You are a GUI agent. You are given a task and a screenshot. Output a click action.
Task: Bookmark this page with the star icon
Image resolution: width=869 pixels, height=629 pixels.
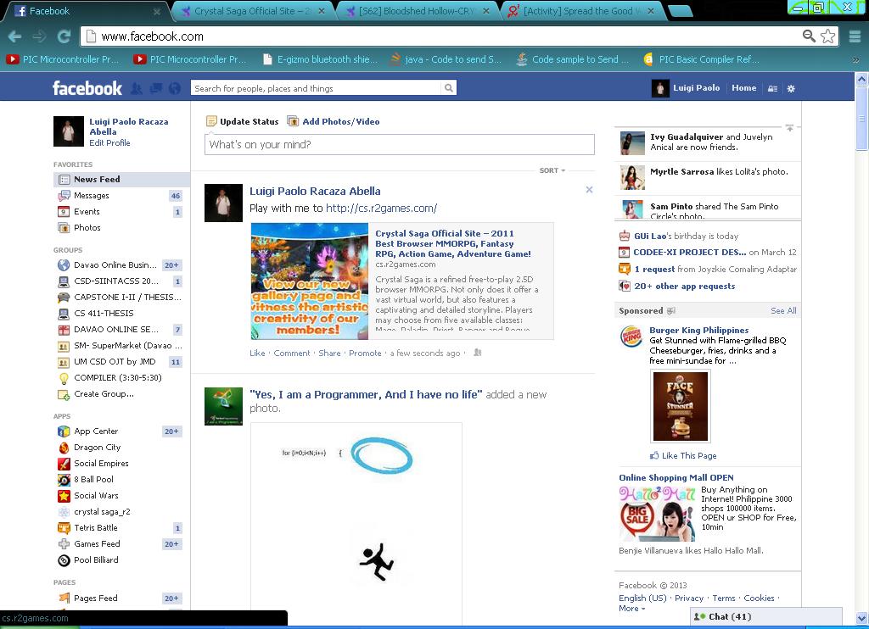(x=828, y=36)
